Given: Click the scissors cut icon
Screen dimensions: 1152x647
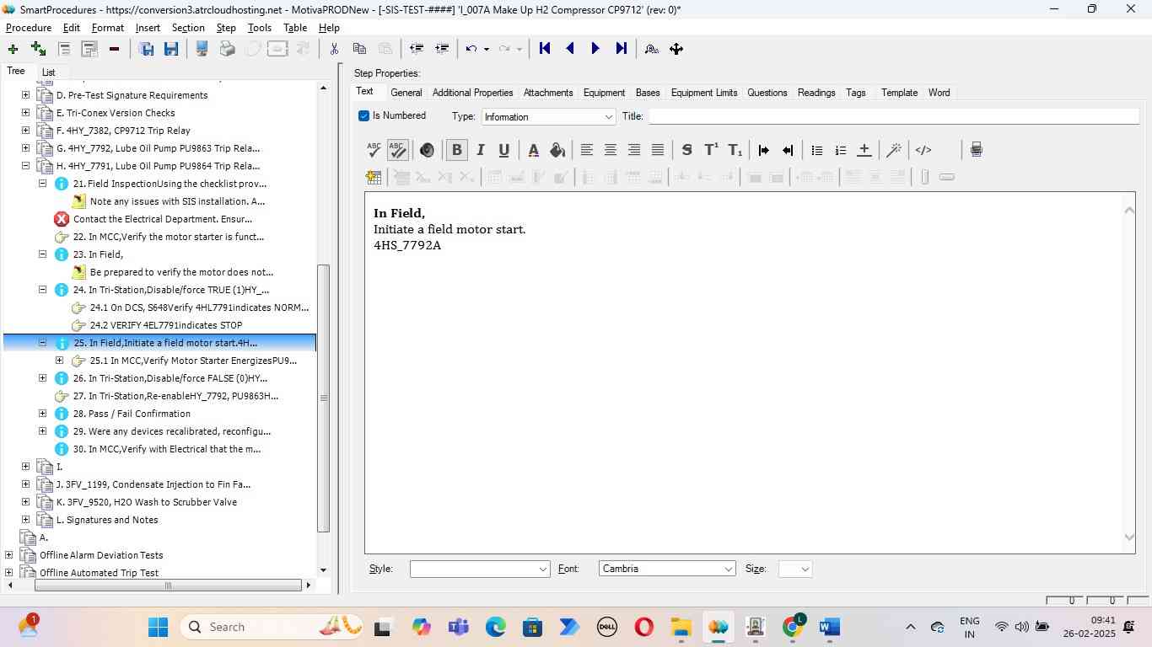Looking at the screenshot, I should pos(334,49).
